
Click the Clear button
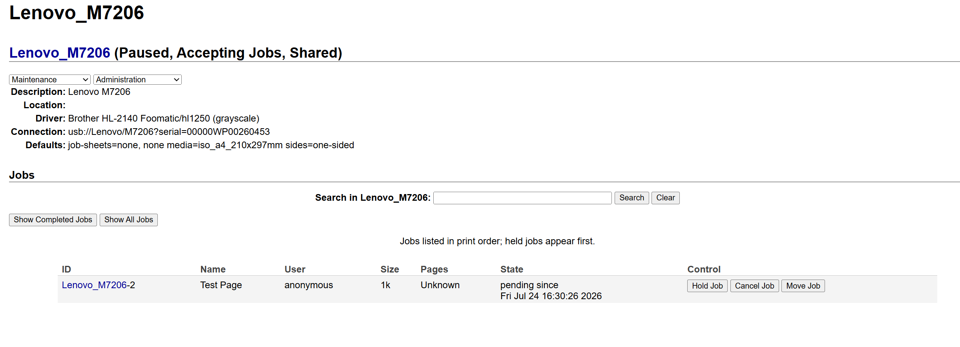pyautogui.click(x=666, y=198)
